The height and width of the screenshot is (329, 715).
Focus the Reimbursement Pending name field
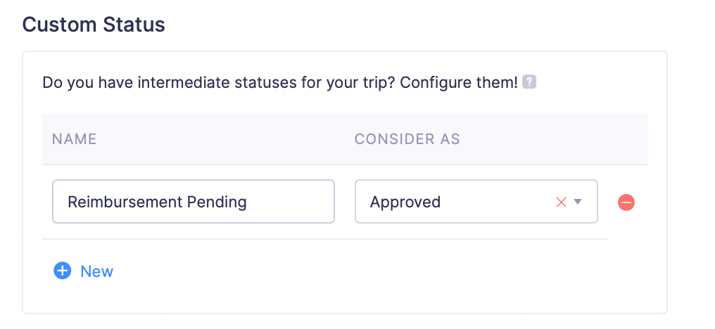click(x=193, y=202)
